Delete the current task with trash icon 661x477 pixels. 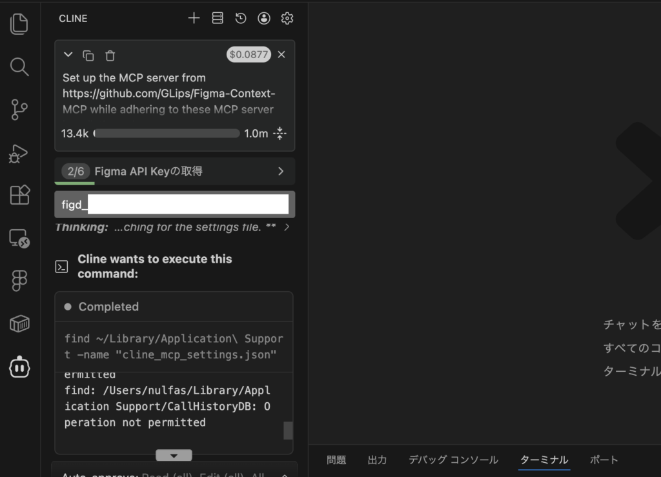click(x=110, y=56)
